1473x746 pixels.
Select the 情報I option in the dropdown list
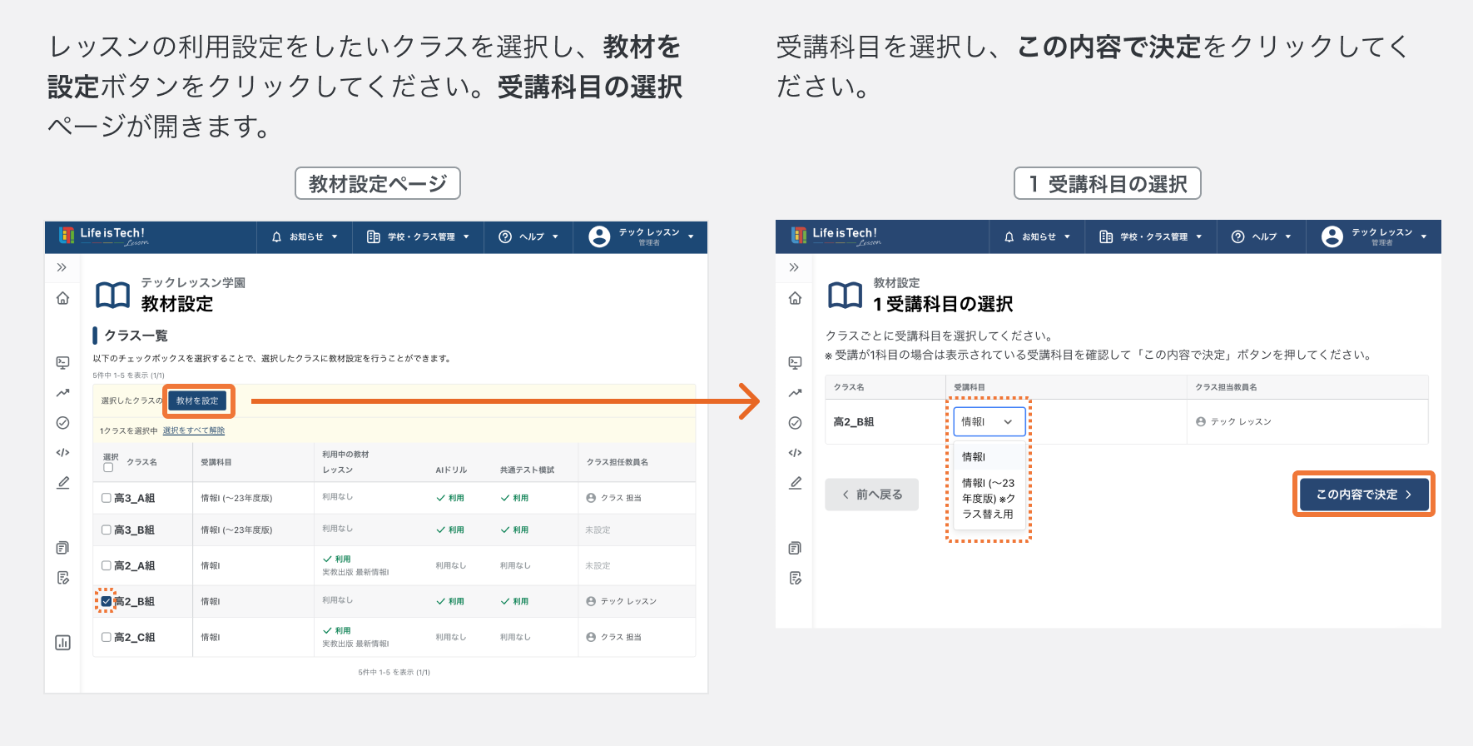click(x=989, y=457)
